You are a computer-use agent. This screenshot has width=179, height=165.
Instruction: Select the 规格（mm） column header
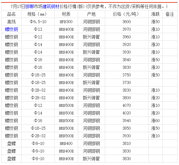tap(38, 14)
